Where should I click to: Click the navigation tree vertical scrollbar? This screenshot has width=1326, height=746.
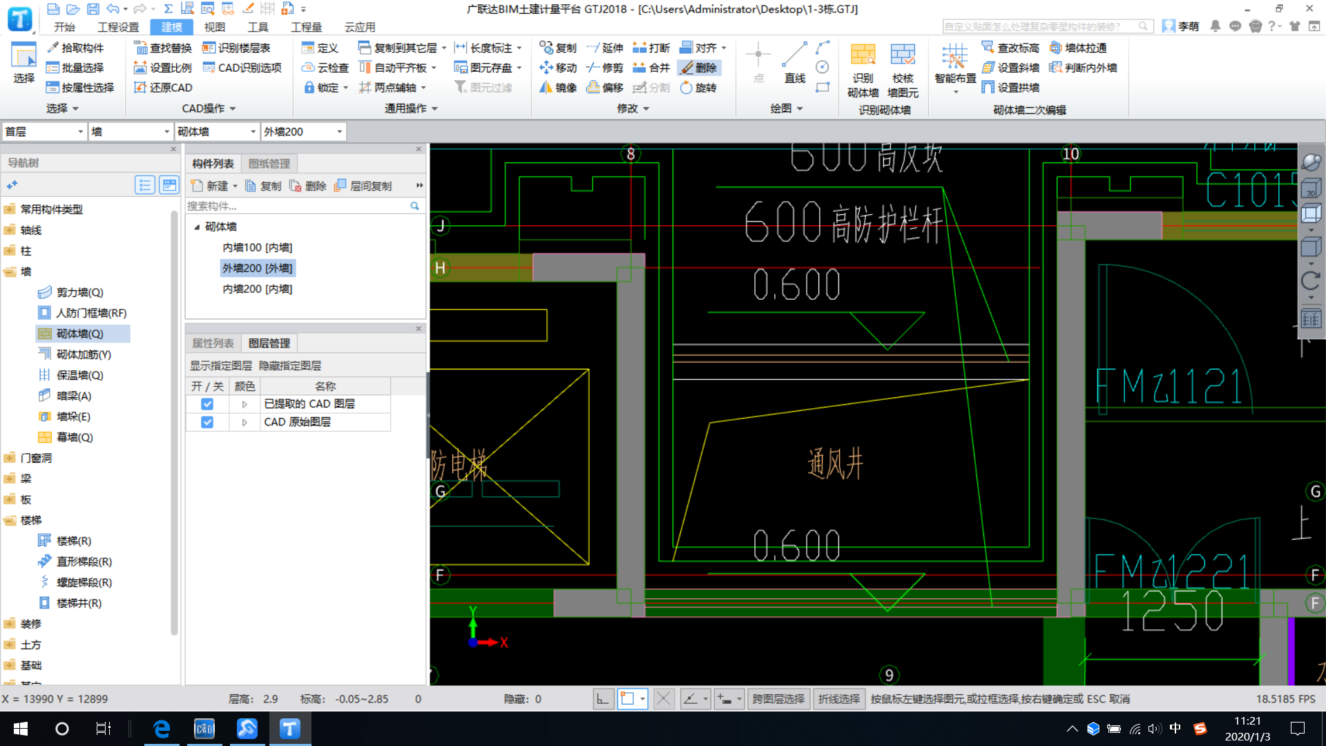pos(174,421)
